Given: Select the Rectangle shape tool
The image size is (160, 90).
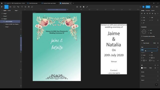Looking at the screenshot, I should tap(14, 7).
